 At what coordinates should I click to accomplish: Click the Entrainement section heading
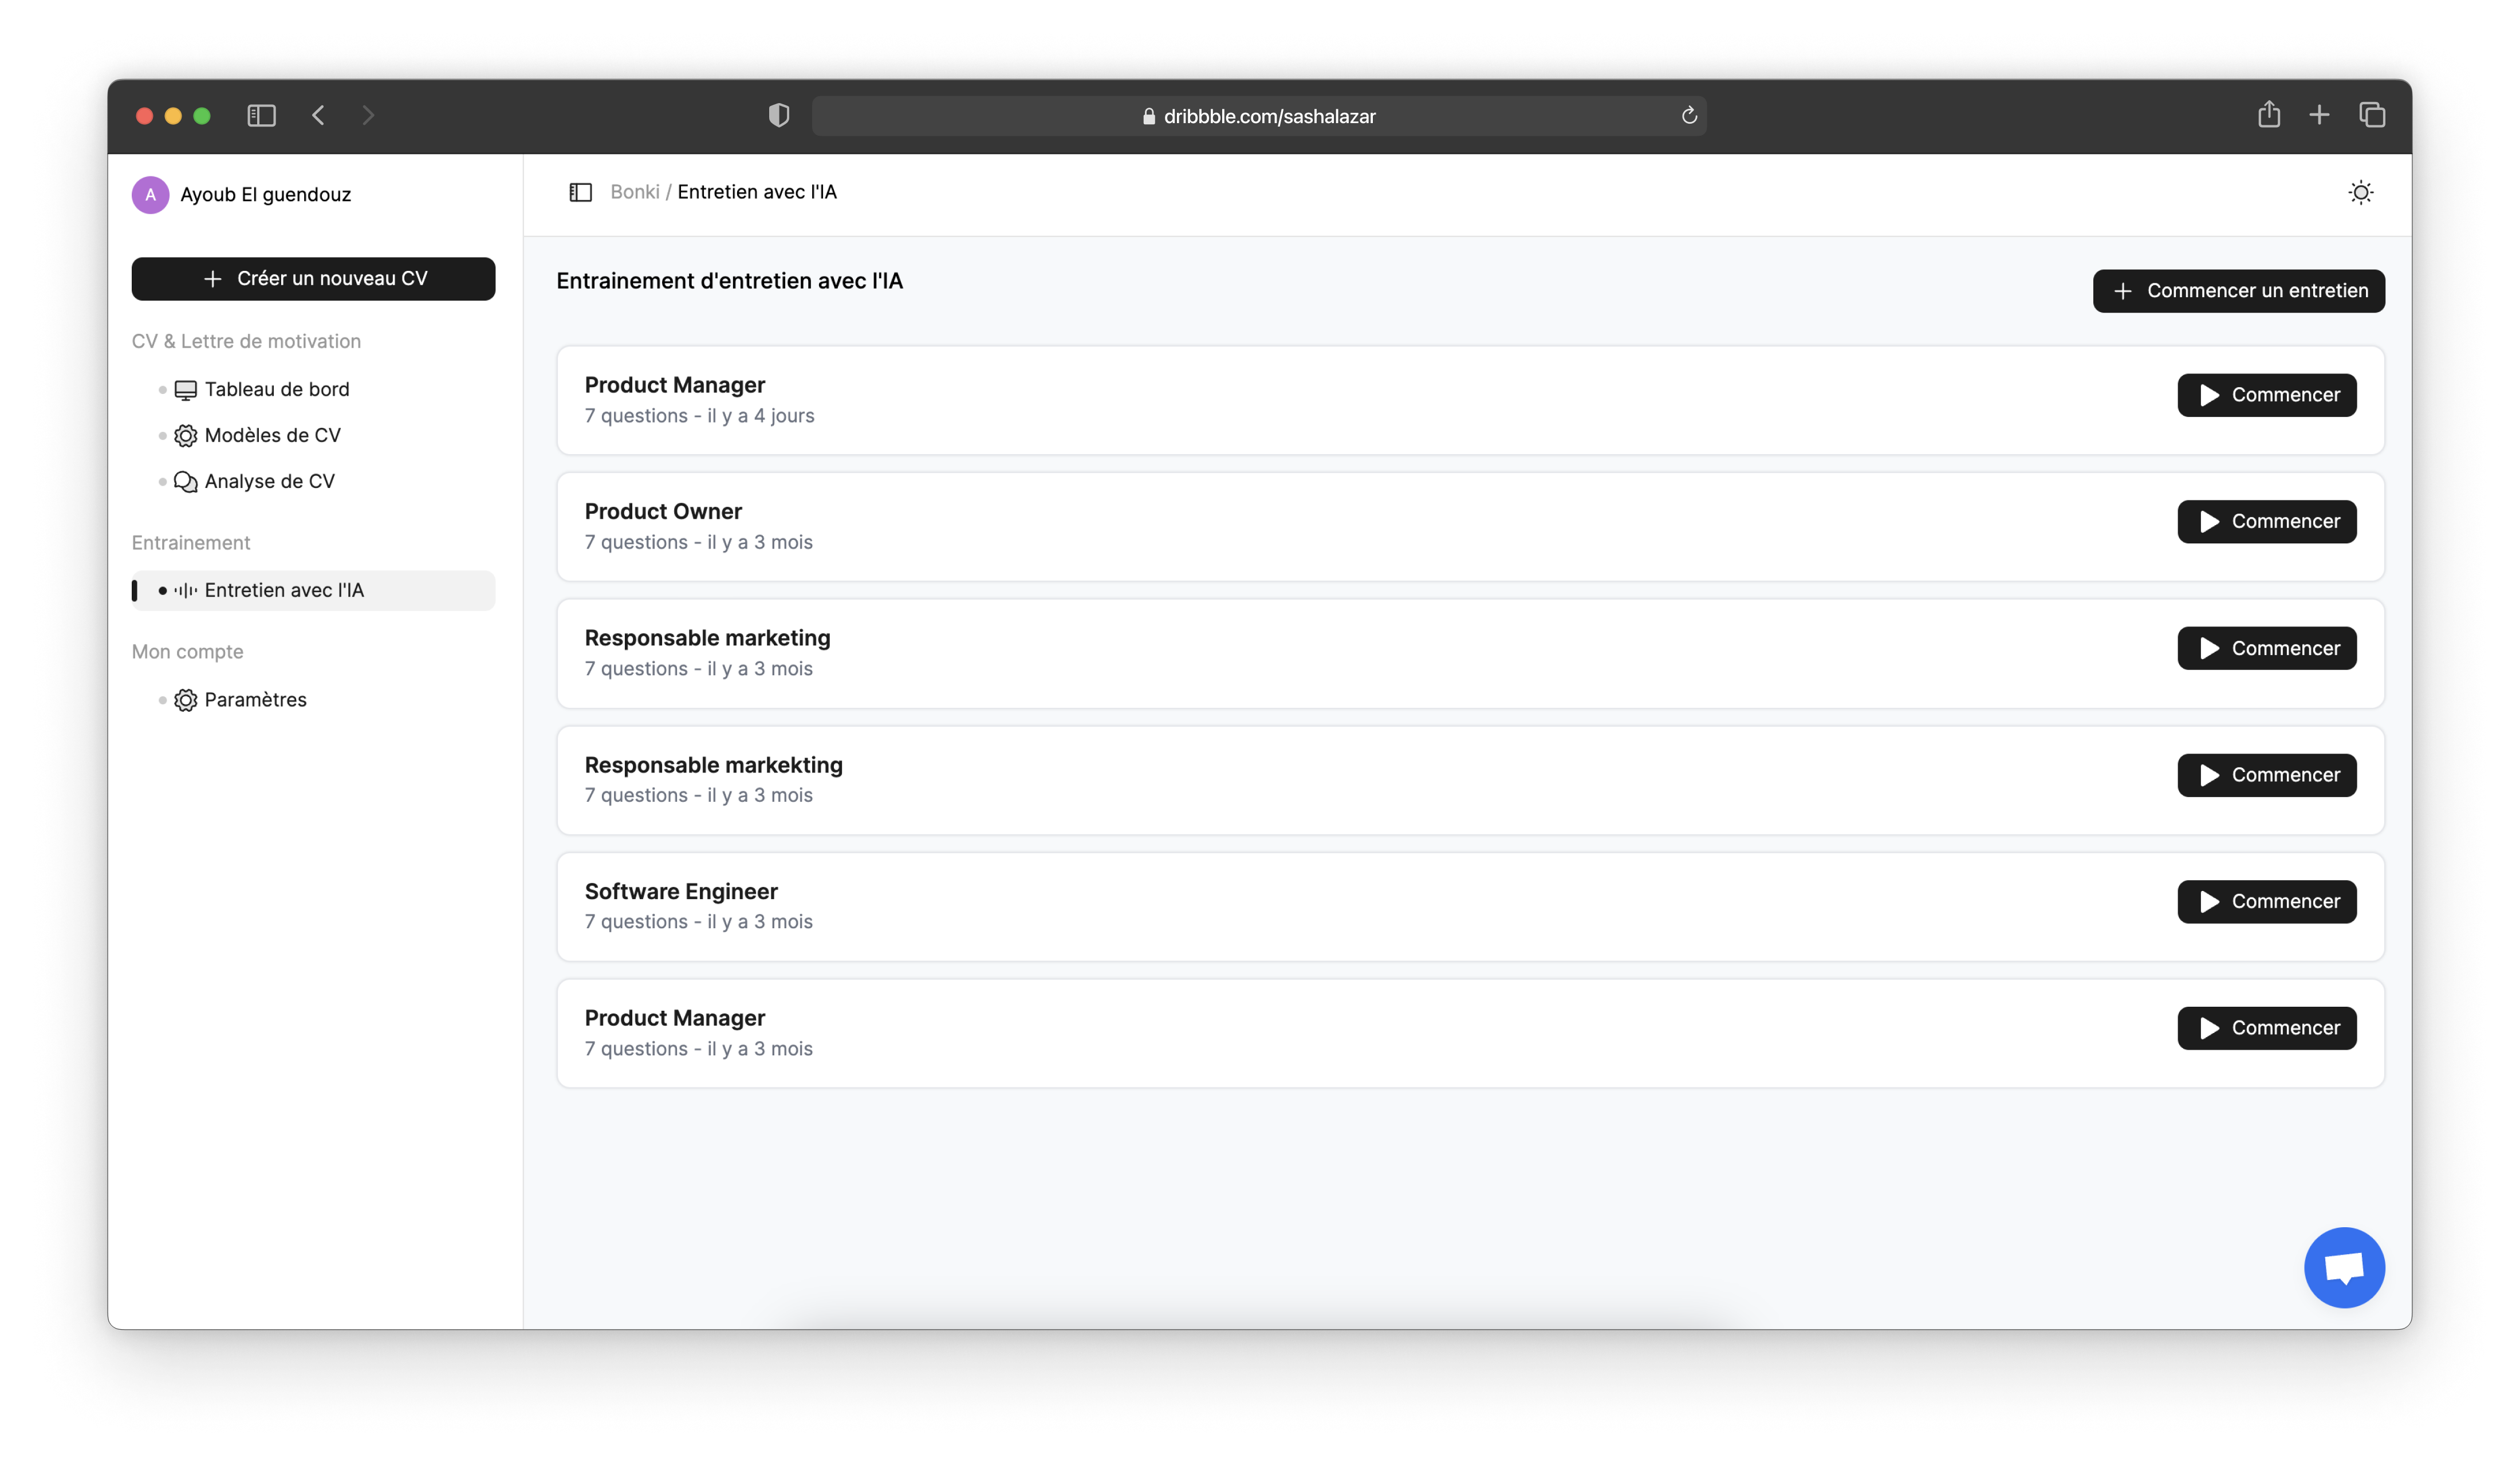191,543
